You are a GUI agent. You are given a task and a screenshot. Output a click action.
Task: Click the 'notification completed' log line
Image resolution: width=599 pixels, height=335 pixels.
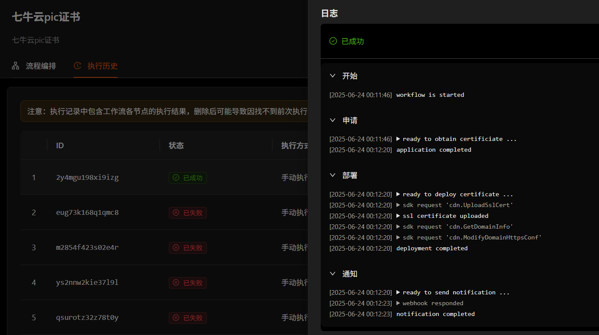[435, 314]
